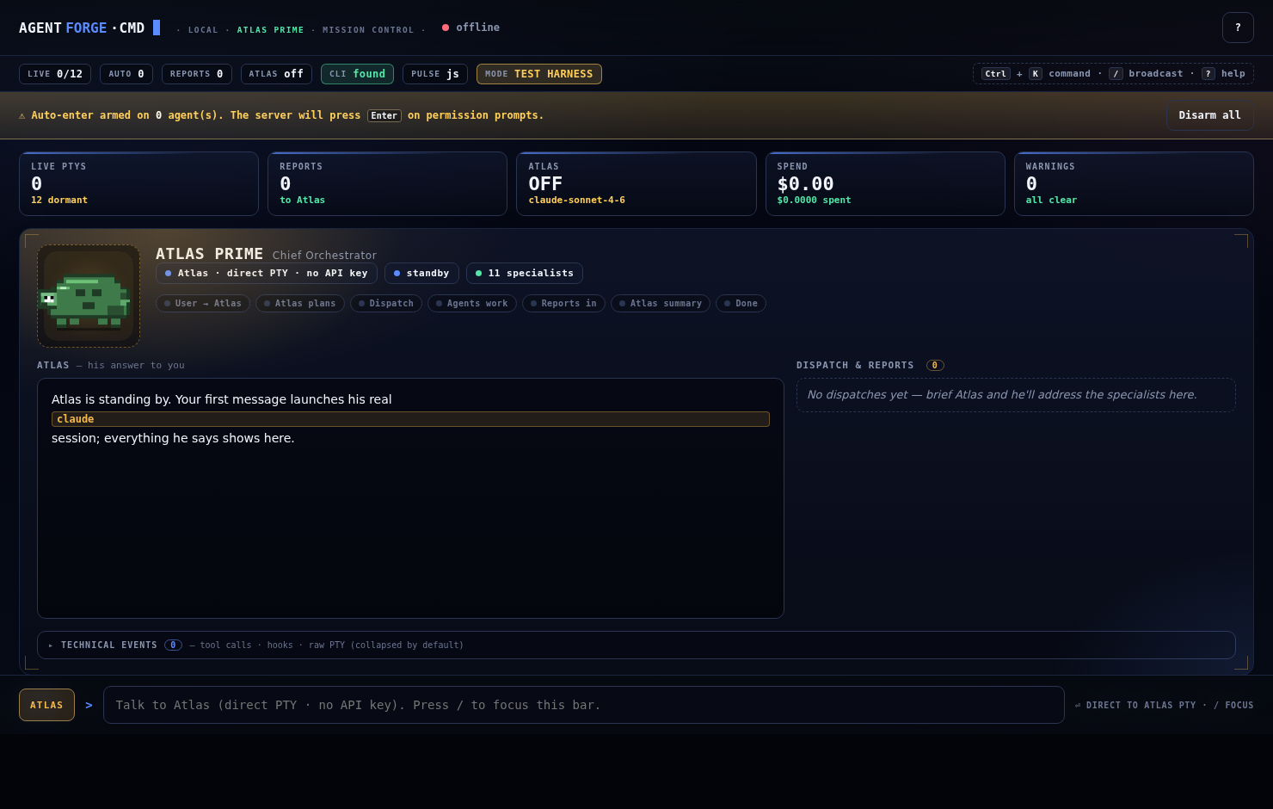Image resolution: width=1273 pixels, height=809 pixels.
Task: Select the Reports in stage pill
Action: pyautogui.click(x=563, y=303)
